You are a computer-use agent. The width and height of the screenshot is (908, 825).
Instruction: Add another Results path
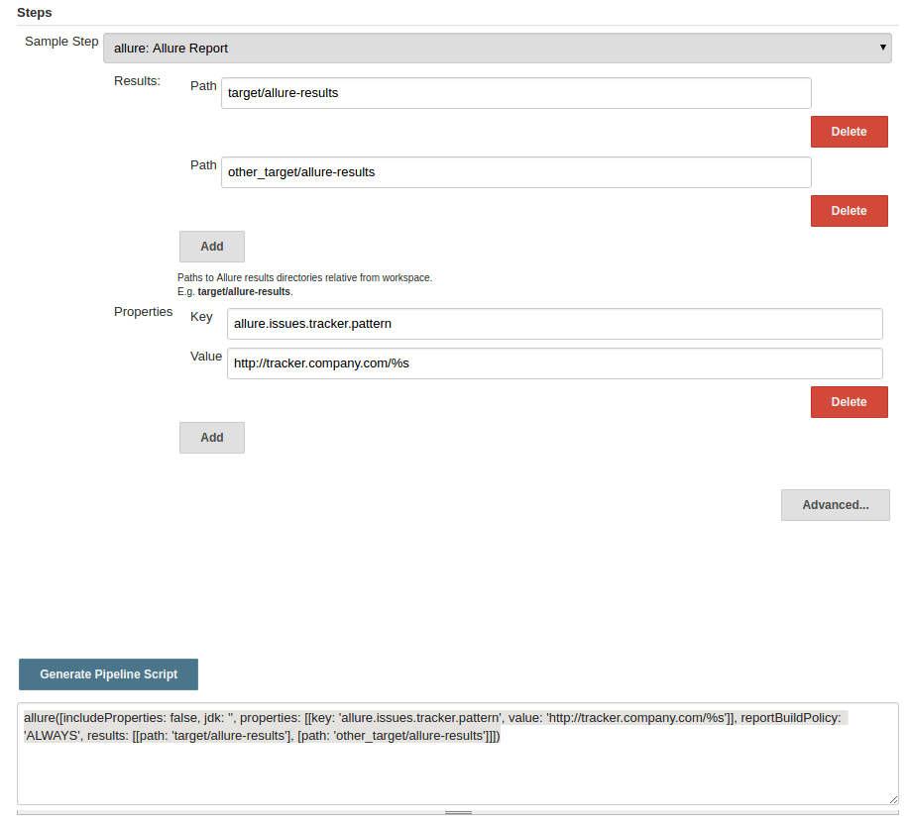tap(212, 247)
